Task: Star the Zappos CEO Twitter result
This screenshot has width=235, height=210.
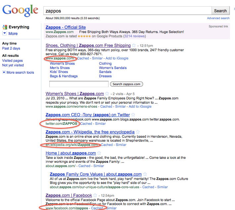Action: [x=133, y=115]
